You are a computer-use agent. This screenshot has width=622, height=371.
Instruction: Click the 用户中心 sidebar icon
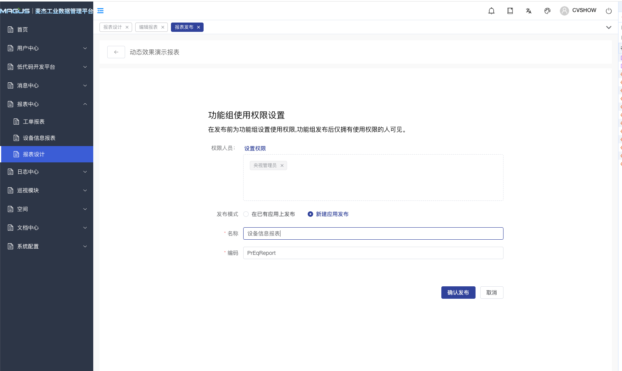(10, 48)
